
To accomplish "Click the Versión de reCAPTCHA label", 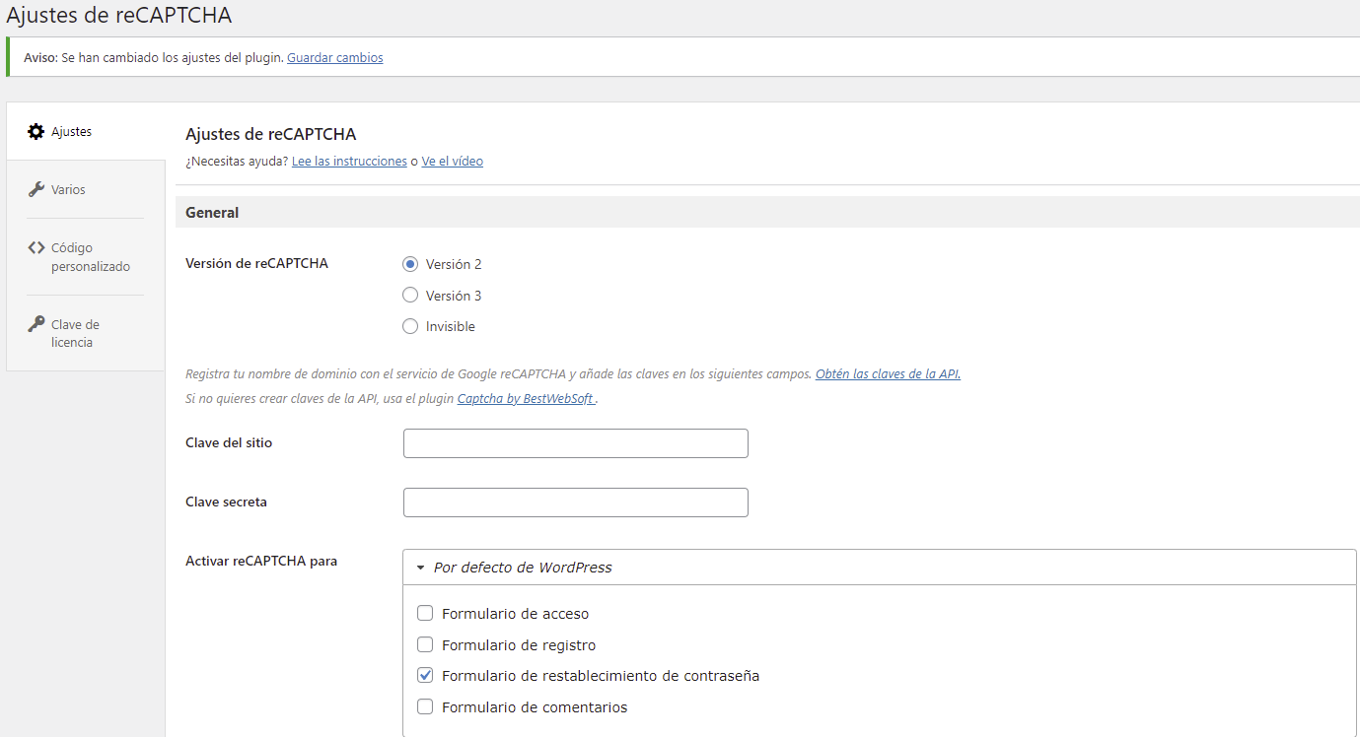I will (x=256, y=263).
